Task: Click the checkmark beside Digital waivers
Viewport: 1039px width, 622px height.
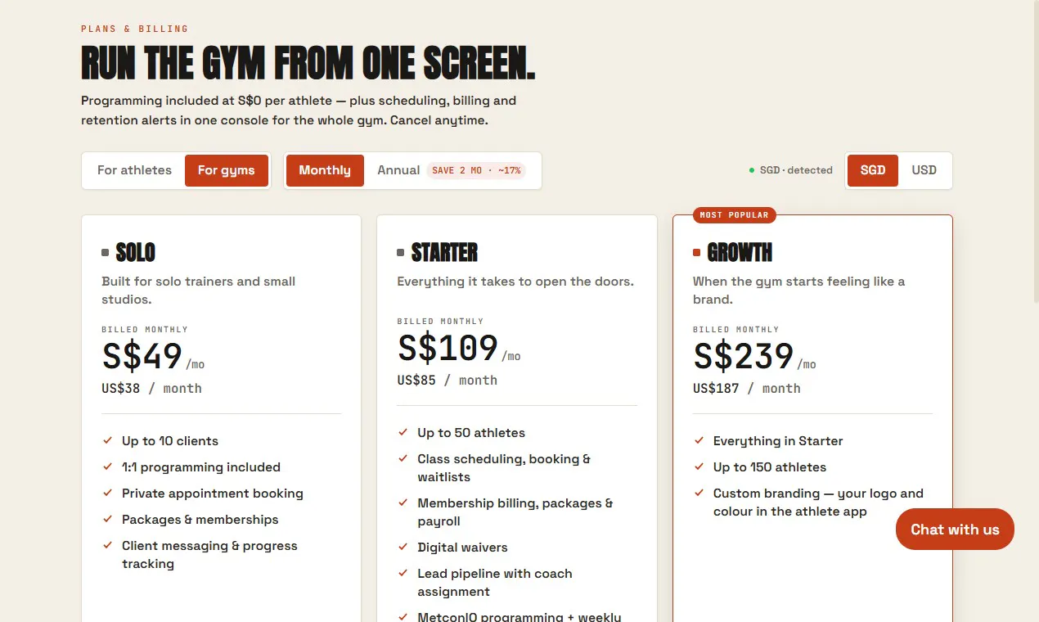Action: pos(403,547)
